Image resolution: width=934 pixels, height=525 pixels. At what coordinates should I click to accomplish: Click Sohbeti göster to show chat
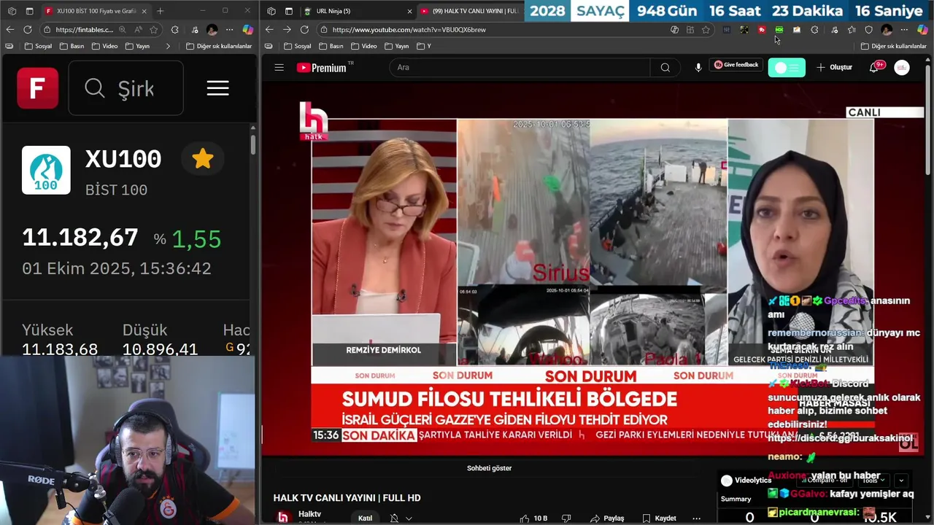click(489, 468)
